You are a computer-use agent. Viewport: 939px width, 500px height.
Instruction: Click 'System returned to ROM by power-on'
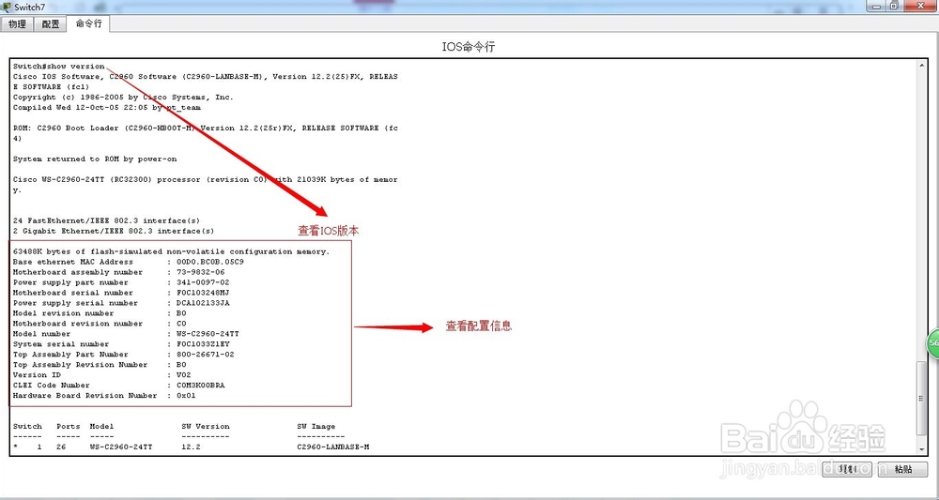[x=95, y=159]
